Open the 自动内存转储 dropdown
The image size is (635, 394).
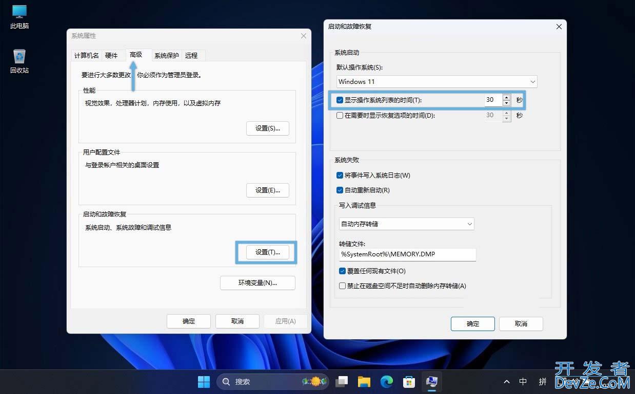point(406,224)
